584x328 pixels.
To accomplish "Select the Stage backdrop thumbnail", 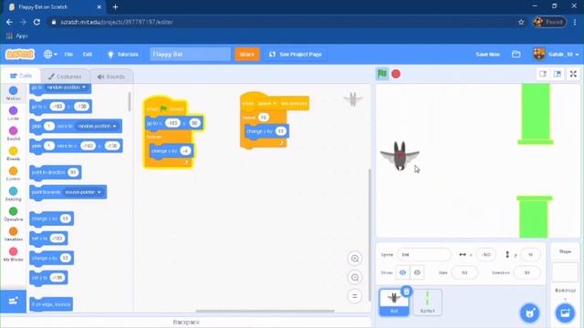I will [x=565, y=272].
